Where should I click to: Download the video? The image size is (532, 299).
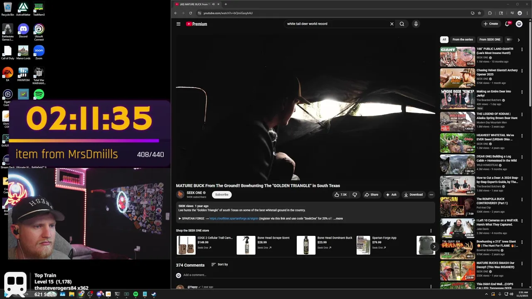(414, 195)
